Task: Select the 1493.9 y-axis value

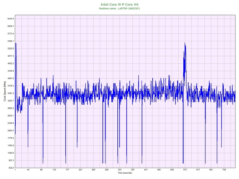Action: point(11,145)
